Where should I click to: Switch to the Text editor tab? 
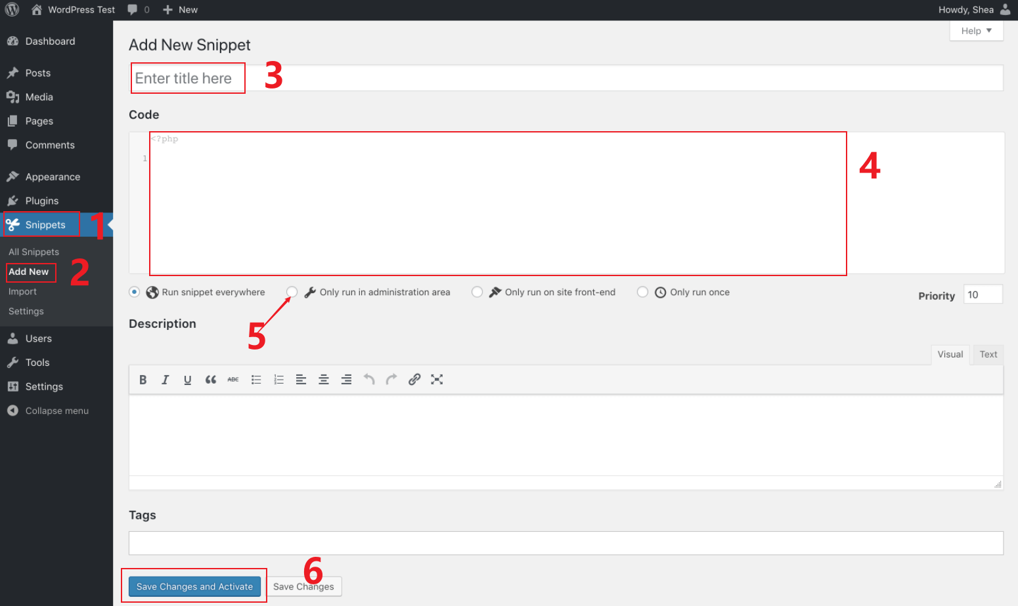[x=988, y=354]
